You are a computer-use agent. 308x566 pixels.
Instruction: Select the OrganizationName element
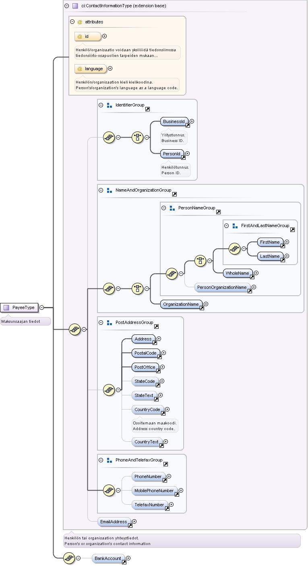(182, 305)
